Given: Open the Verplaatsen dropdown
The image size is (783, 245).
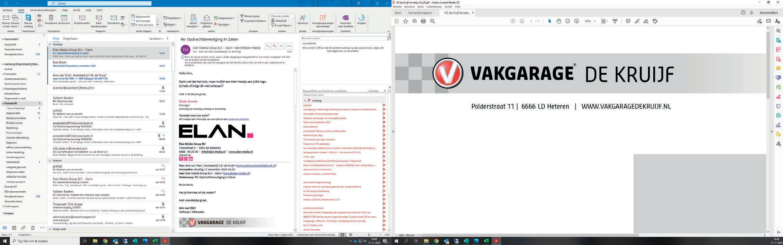Looking at the screenshot, I should pyautogui.click(x=173, y=18).
